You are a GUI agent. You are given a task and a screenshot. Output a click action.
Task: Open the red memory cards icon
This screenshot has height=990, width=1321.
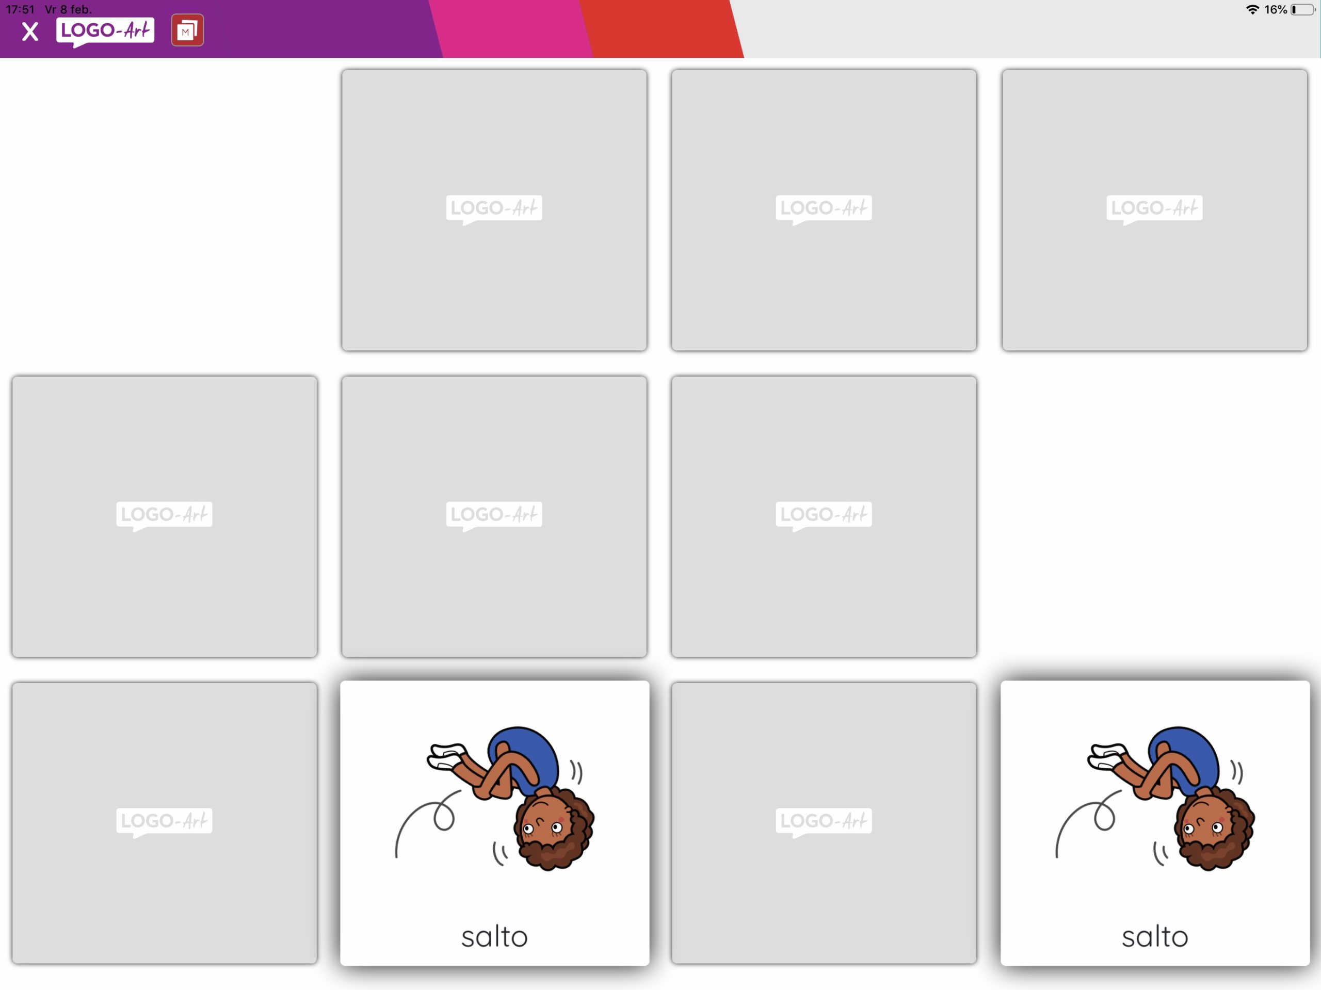point(187,30)
